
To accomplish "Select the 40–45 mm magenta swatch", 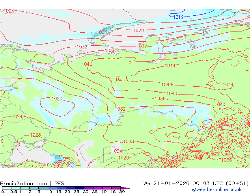I will (107, 188).
